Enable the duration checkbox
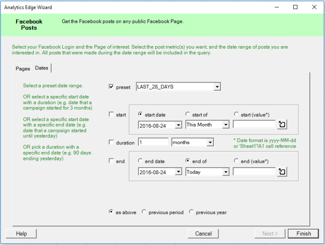This screenshot has width=325, height=245. [x=111, y=143]
